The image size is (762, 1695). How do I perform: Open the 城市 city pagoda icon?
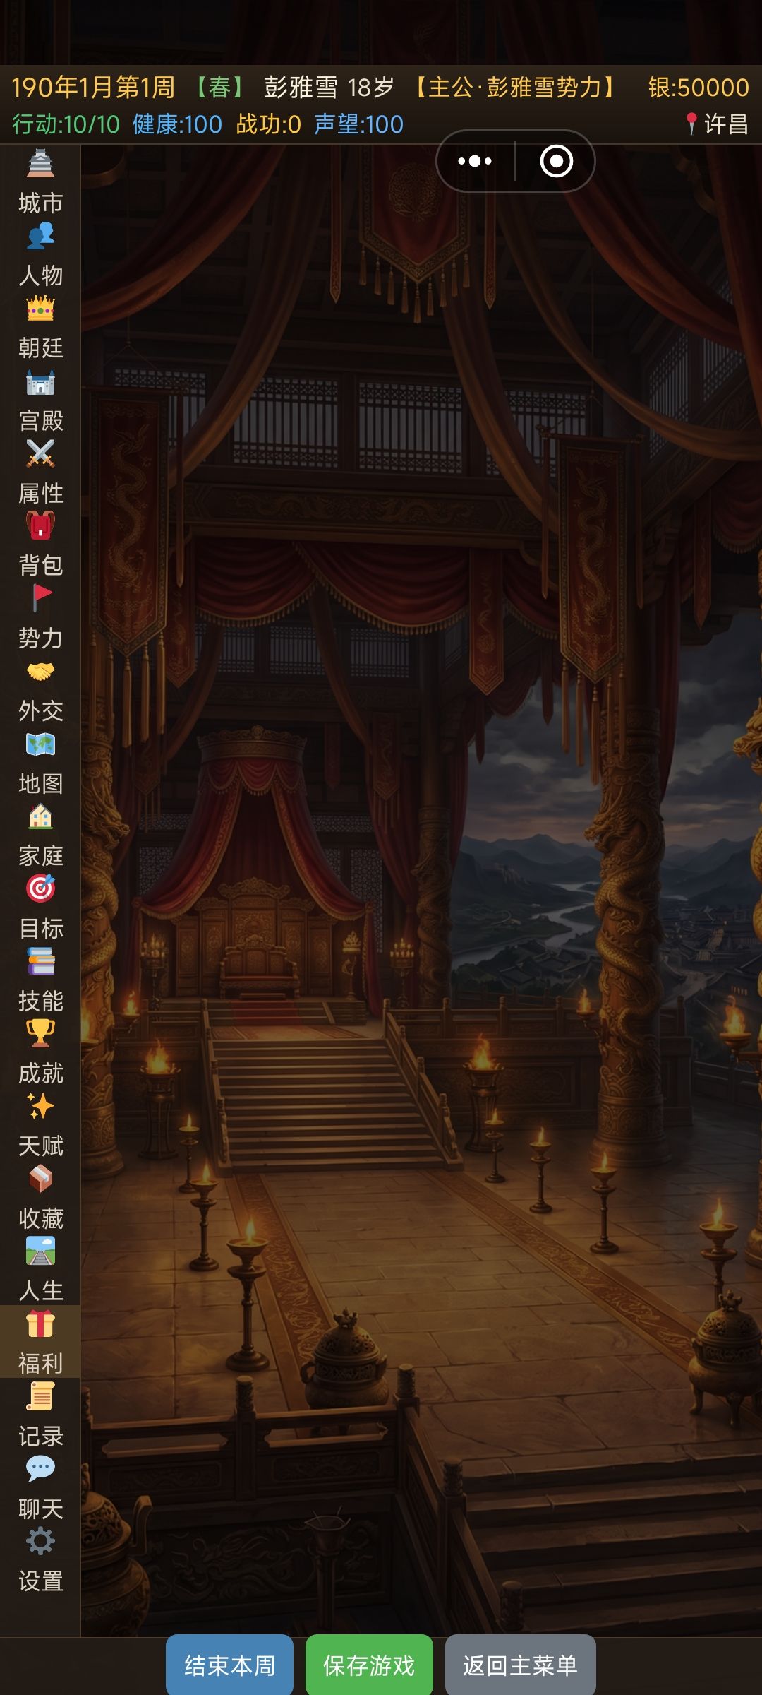click(40, 164)
